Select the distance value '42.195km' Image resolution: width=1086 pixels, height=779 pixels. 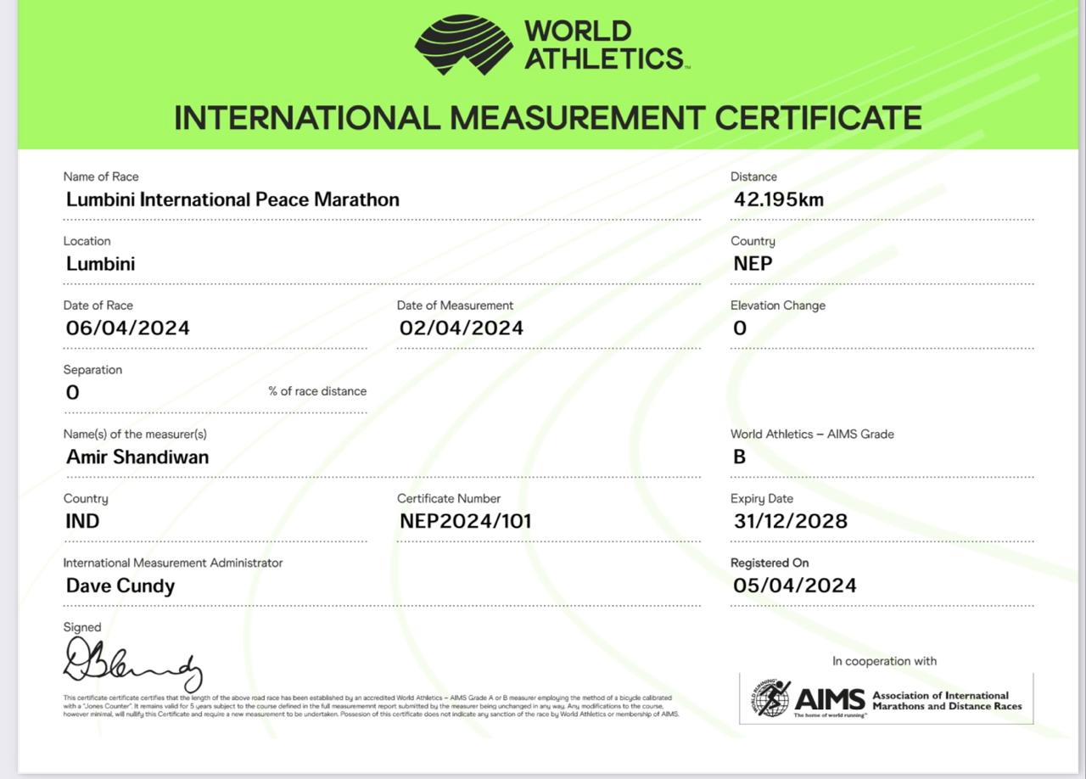(x=778, y=199)
